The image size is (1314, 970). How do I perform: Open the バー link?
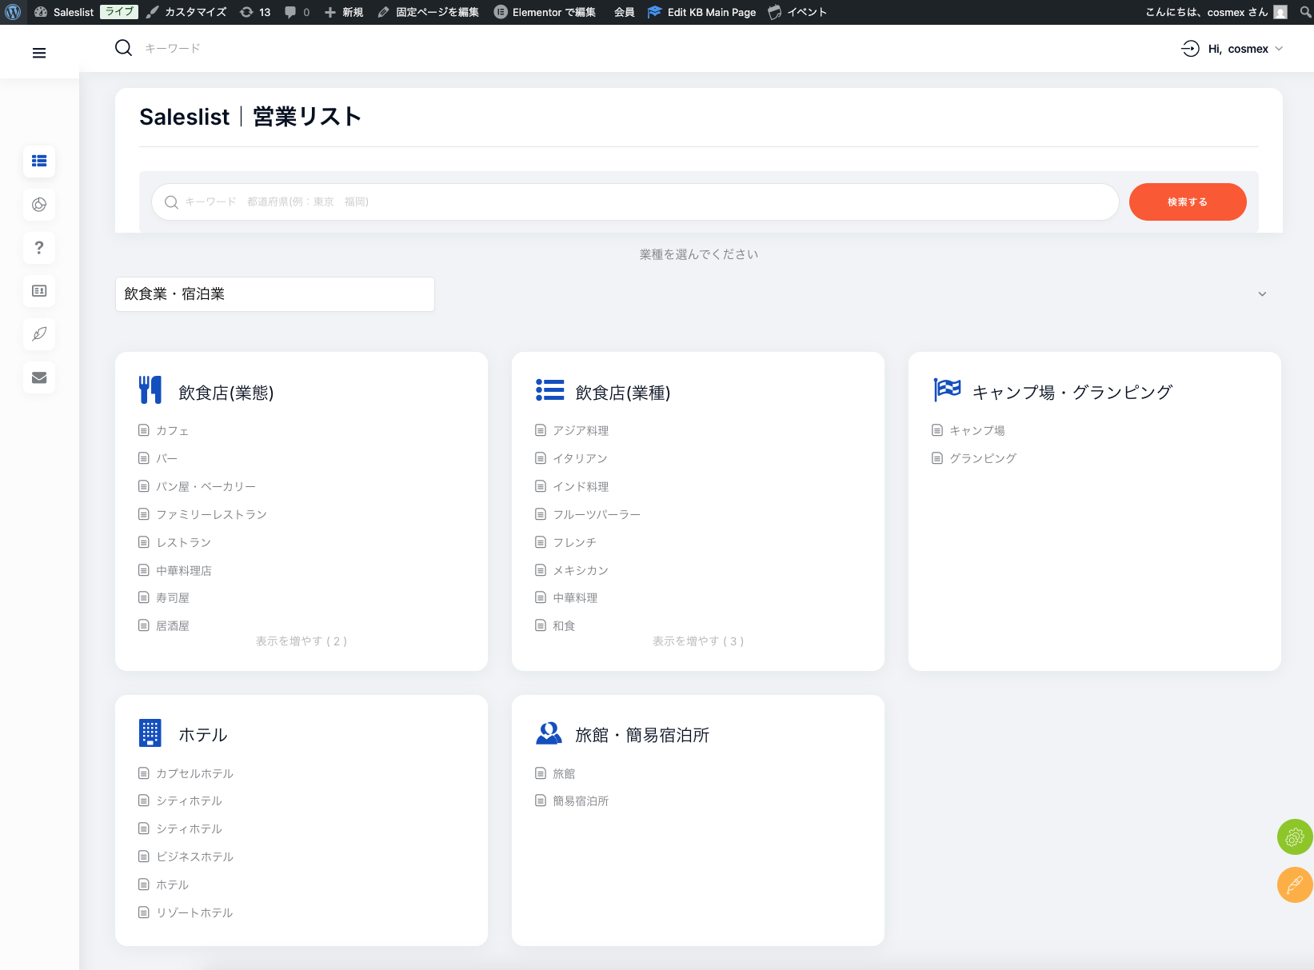(x=166, y=458)
